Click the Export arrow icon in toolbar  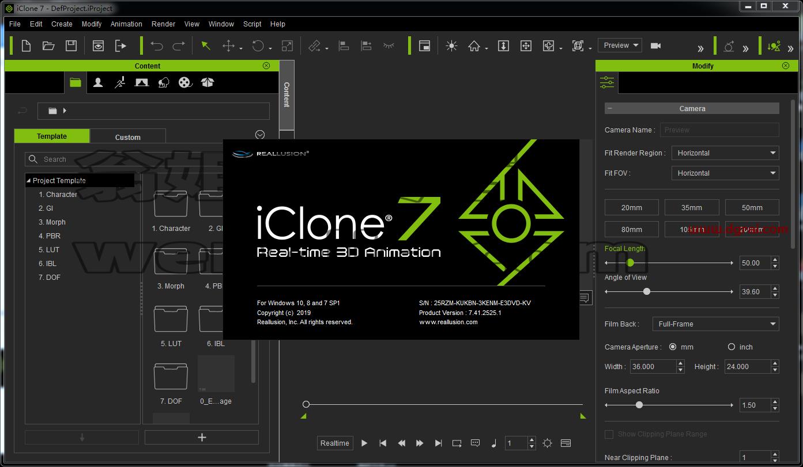pyautogui.click(x=120, y=46)
